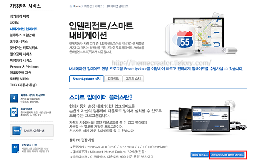Open 홈투홈서비스 in the sidebar
Image resolution: width=273 pixels, height=162 pixels.
click(x=19, y=42)
